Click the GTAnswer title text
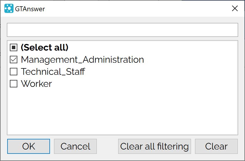 pyautogui.click(x=30, y=9)
